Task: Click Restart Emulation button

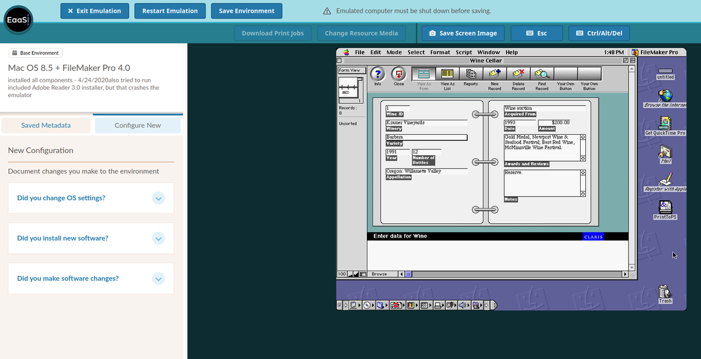Action: pyautogui.click(x=170, y=11)
